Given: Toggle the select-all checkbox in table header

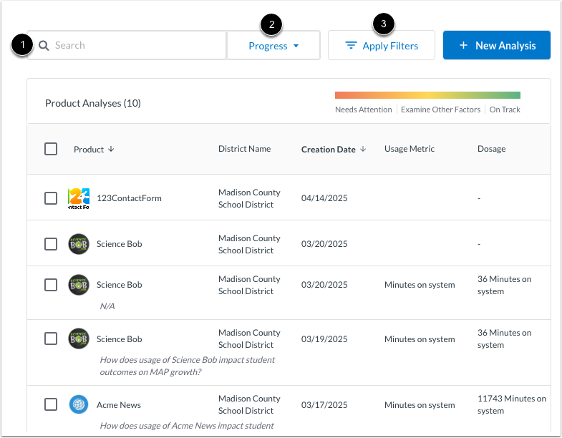Looking at the screenshot, I should click(x=51, y=149).
